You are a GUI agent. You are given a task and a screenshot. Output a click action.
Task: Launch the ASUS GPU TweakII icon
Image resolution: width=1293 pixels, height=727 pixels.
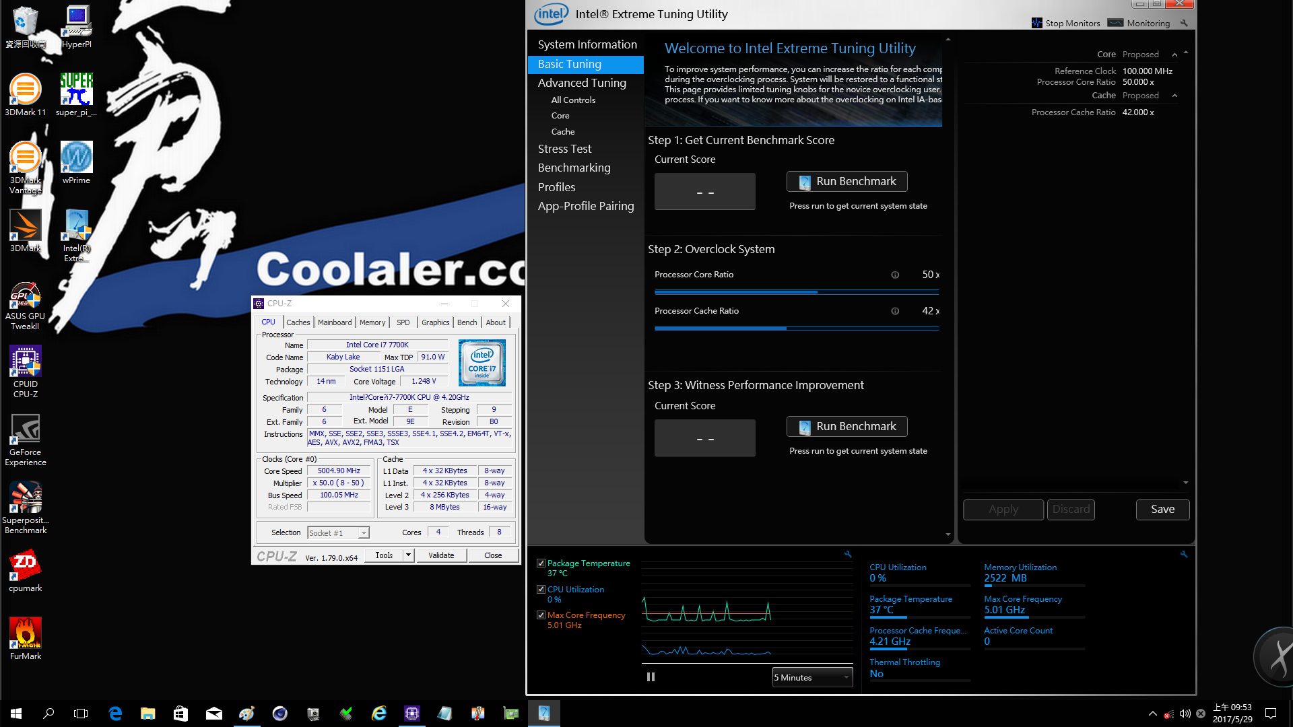[x=26, y=306]
